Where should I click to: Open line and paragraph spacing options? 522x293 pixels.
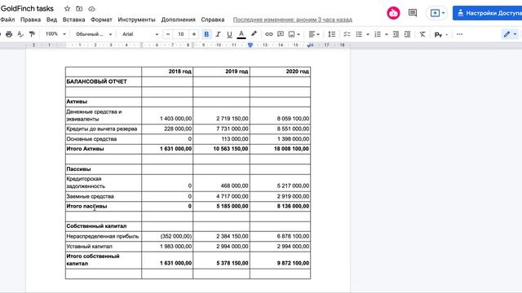(332, 34)
